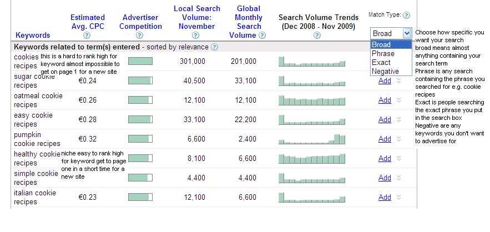Click help icon beside Global Monthly Search Volume

click(262, 36)
